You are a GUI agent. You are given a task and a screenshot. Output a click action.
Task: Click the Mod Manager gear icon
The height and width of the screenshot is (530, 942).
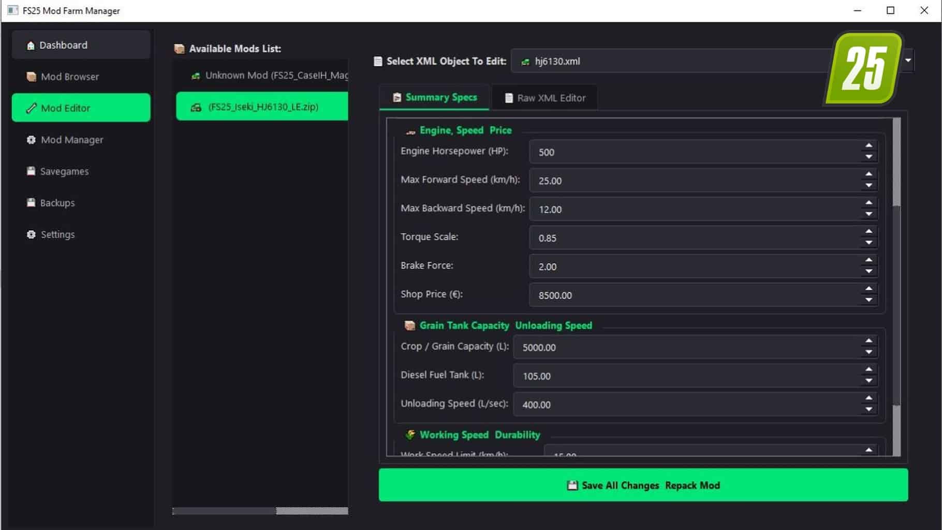pos(31,140)
